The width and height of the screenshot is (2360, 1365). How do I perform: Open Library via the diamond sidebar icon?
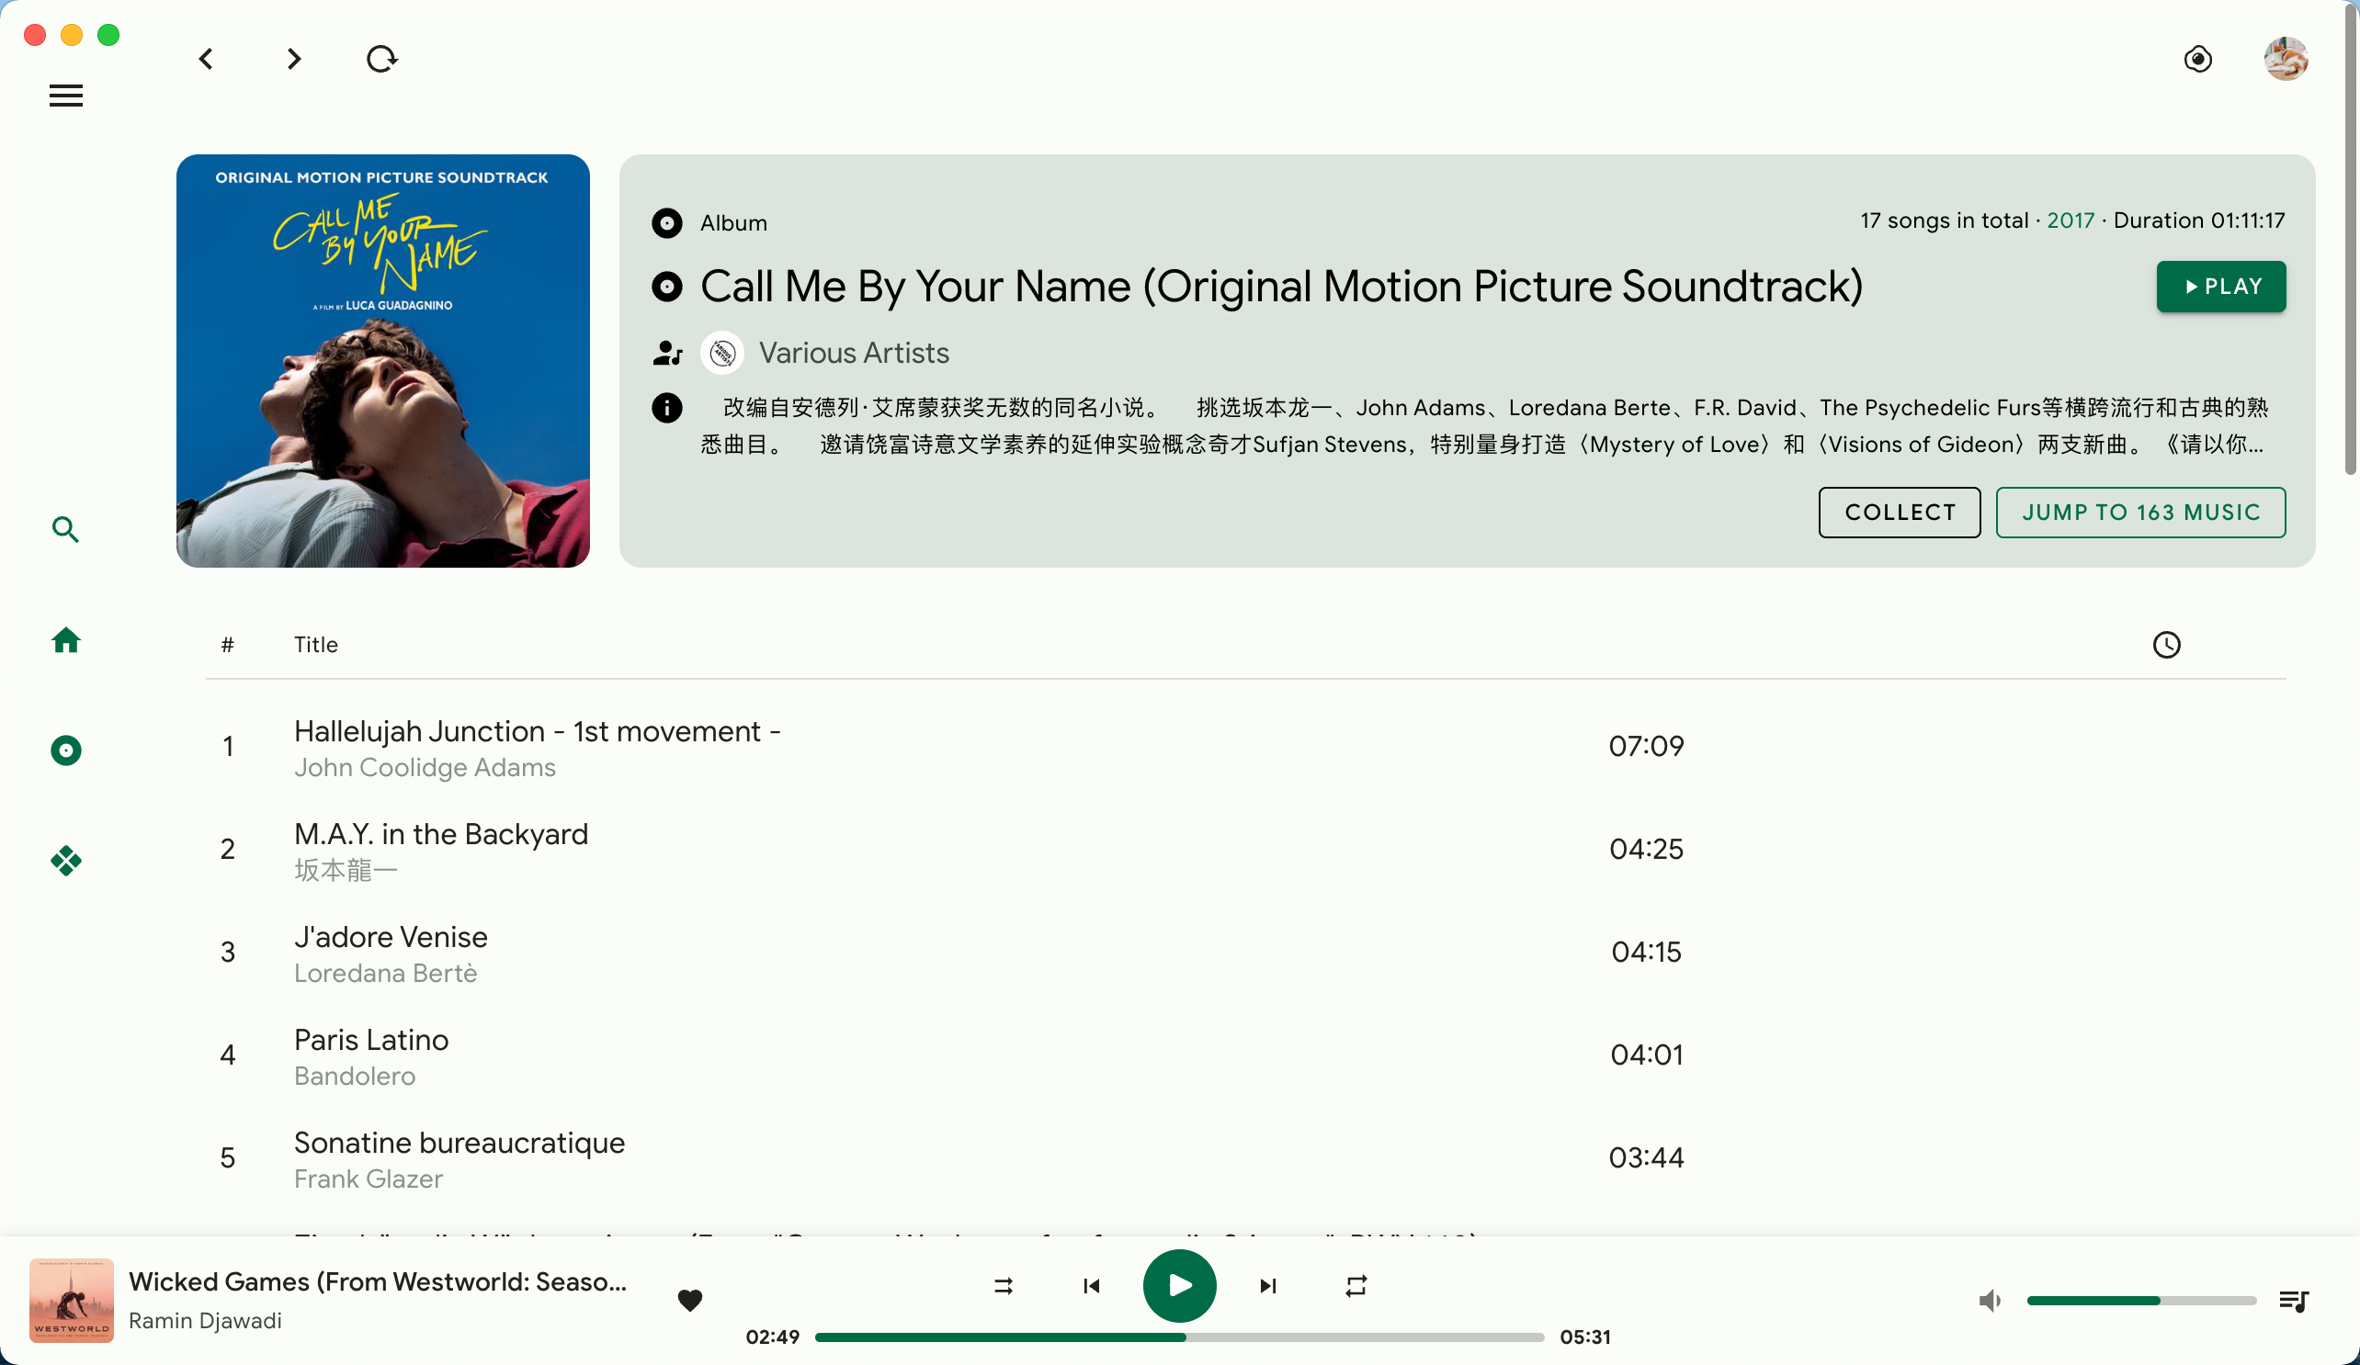click(65, 861)
